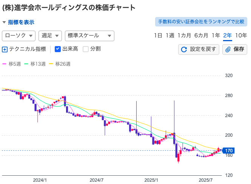Click the blue 170 current price marker
This screenshot has height=184, width=251.
228,150
